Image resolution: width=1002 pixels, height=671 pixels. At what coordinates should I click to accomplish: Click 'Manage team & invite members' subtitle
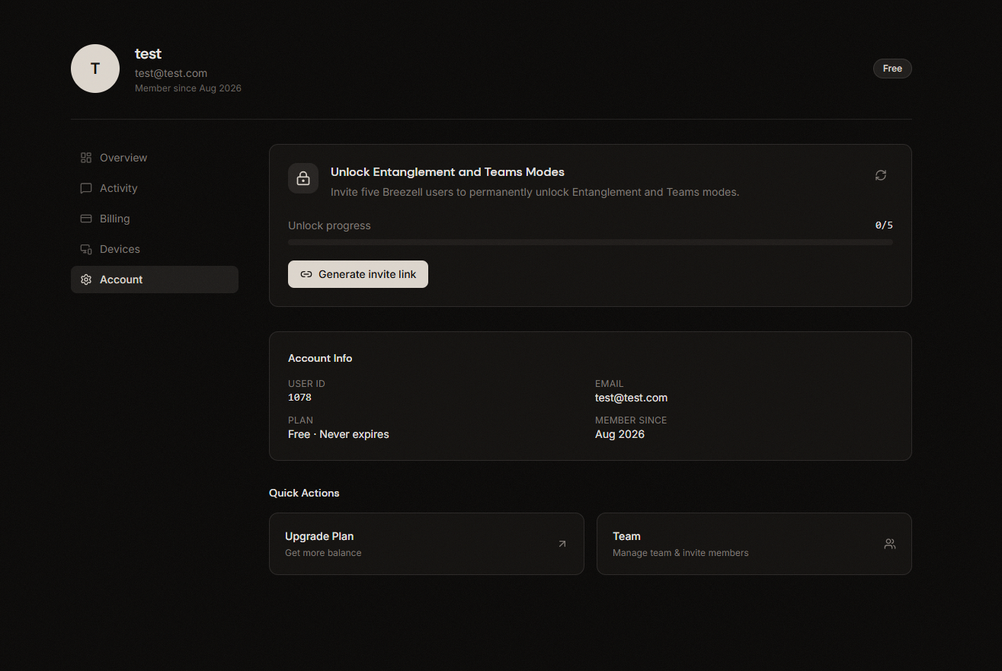[x=680, y=553]
